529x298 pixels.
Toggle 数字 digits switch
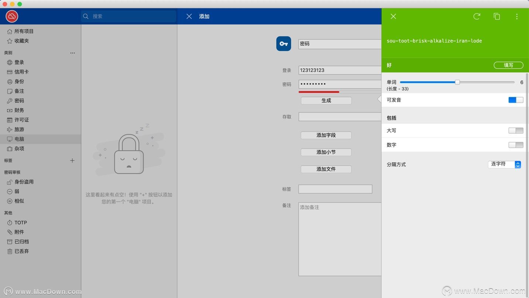pos(516,145)
